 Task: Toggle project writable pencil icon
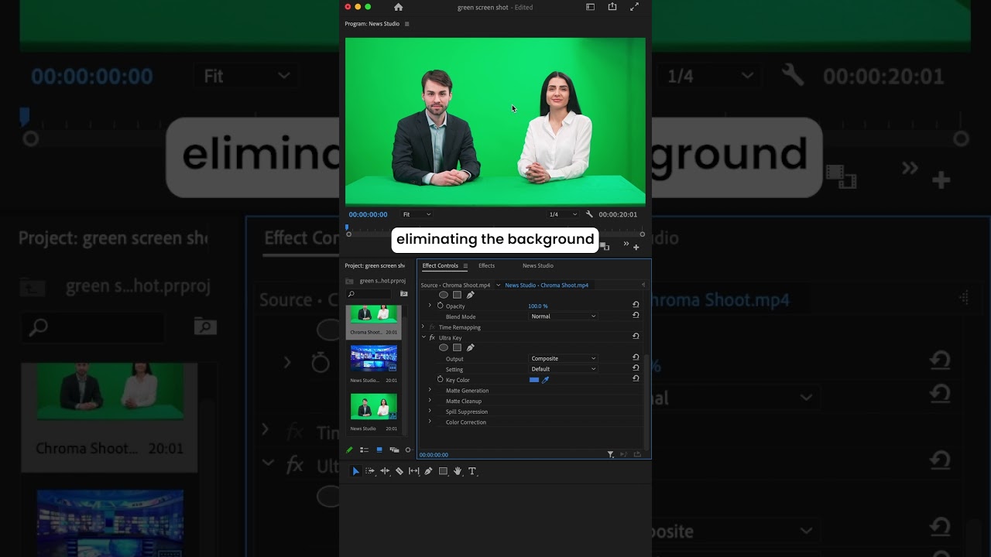coord(349,450)
